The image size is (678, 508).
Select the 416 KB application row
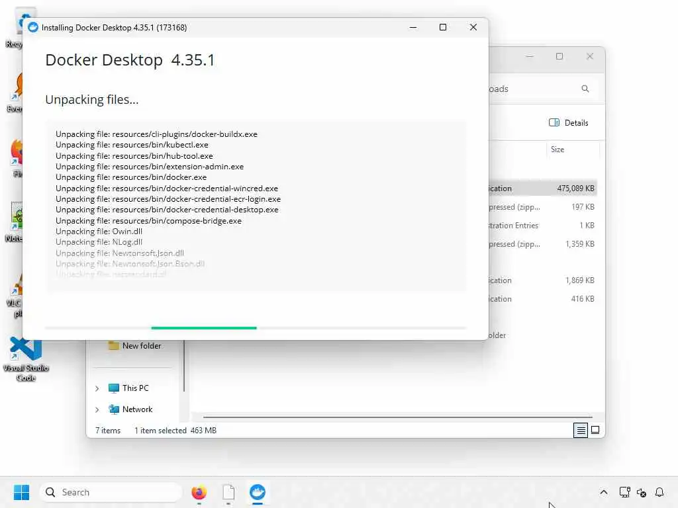click(x=543, y=299)
